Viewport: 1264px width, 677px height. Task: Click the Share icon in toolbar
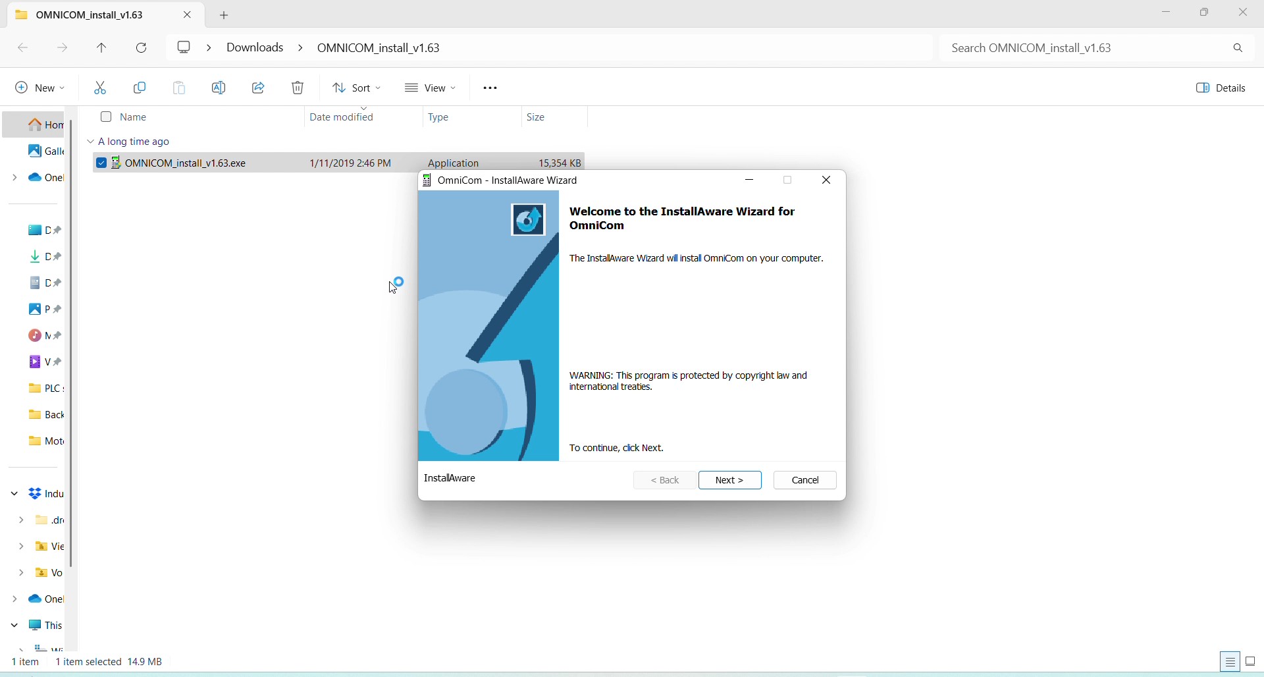[259, 88]
